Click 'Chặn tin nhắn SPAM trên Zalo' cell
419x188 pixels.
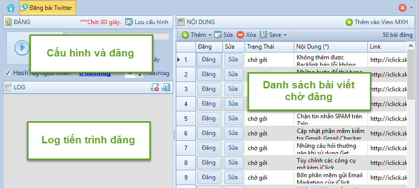pyautogui.click(x=331, y=118)
